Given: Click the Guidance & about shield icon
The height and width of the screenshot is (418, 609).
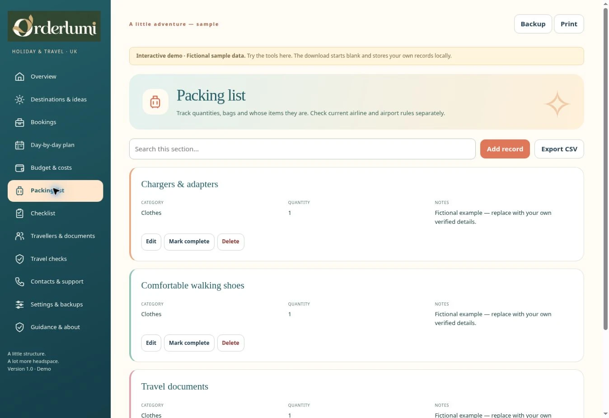Looking at the screenshot, I should pyautogui.click(x=19, y=327).
